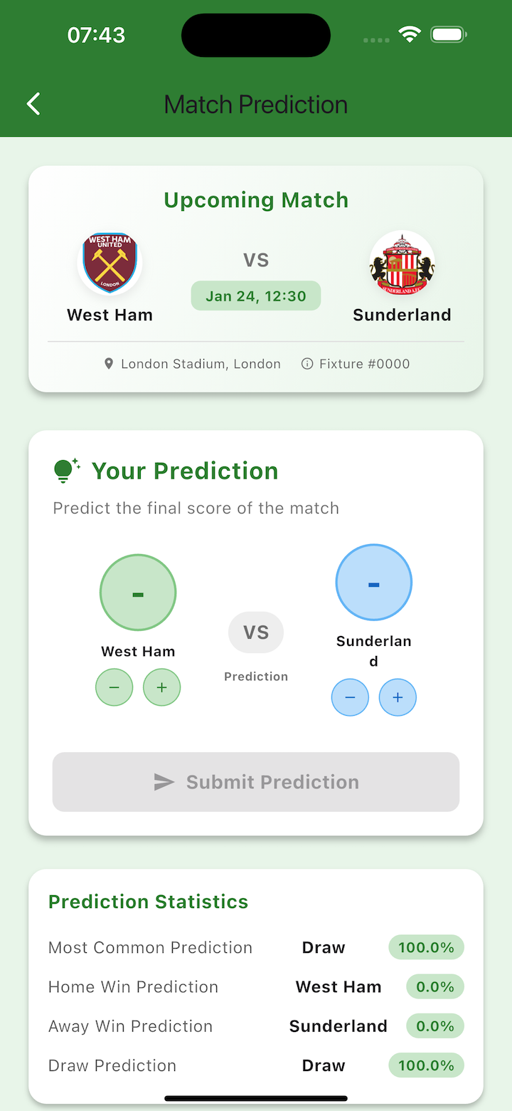Image resolution: width=512 pixels, height=1111 pixels.
Task: Tap the fixture info icon
Action: pyautogui.click(x=307, y=364)
